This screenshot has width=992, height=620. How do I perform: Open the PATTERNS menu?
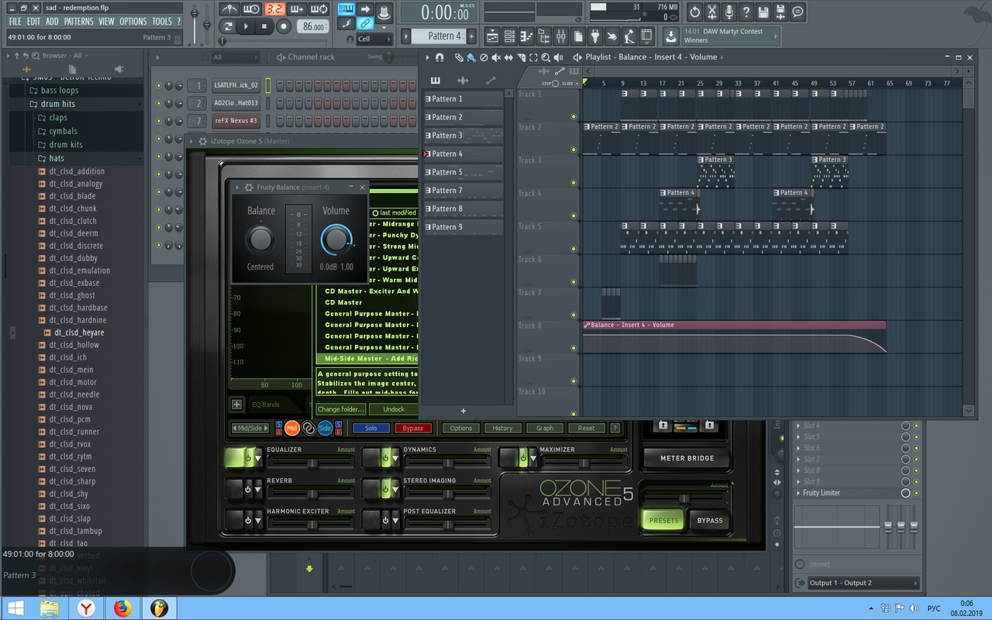pos(78,22)
